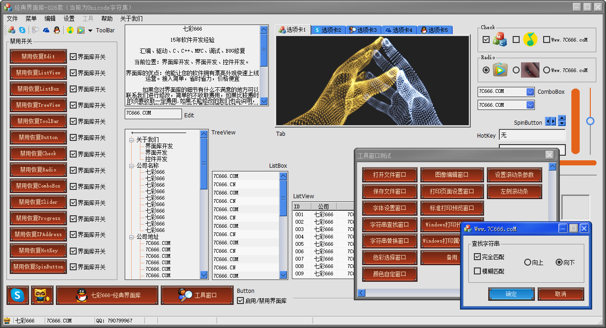Viewport: 606px width, 328px height.
Task: Uncheck the 完全匹配 checkbox
Action: coord(478,257)
